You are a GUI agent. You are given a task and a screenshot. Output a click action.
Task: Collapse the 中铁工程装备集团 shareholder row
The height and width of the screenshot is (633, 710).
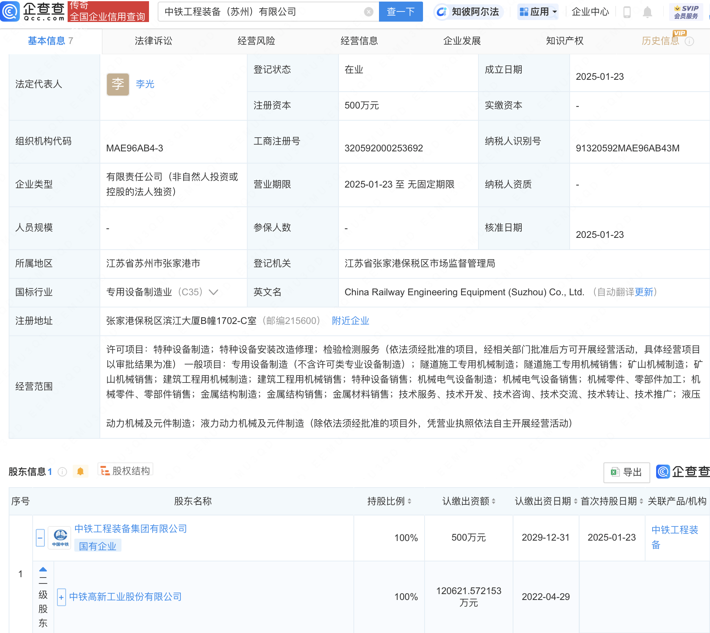tap(40, 538)
